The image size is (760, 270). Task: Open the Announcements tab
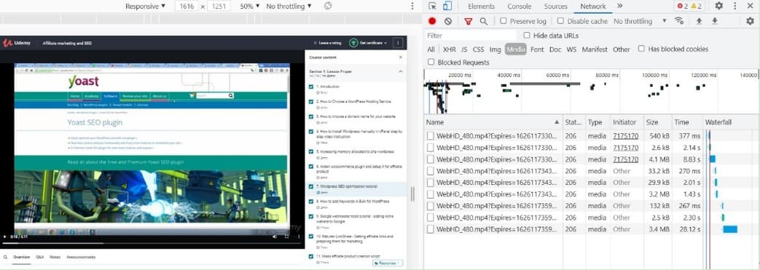tap(81, 257)
